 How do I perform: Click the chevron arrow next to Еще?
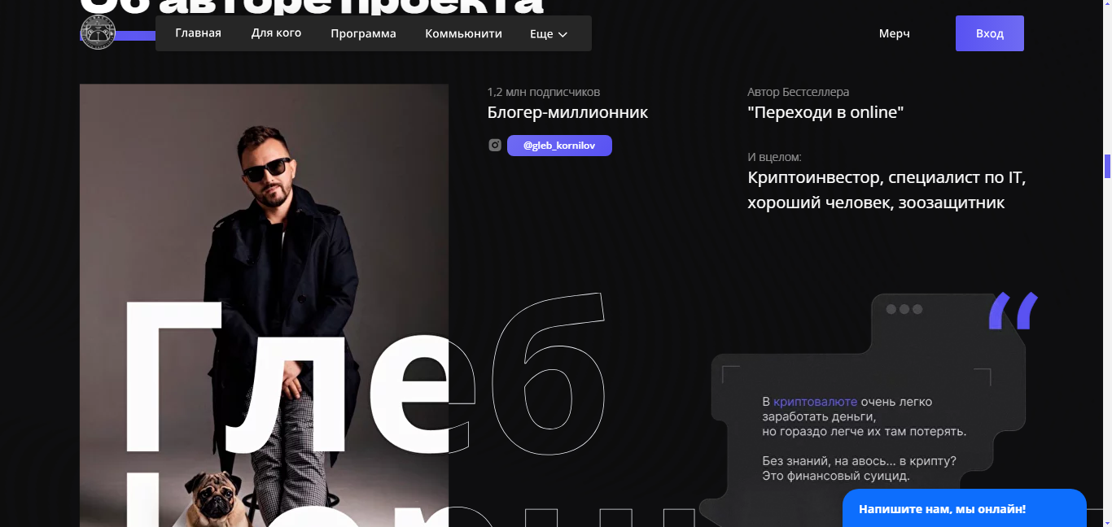[x=563, y=35]
